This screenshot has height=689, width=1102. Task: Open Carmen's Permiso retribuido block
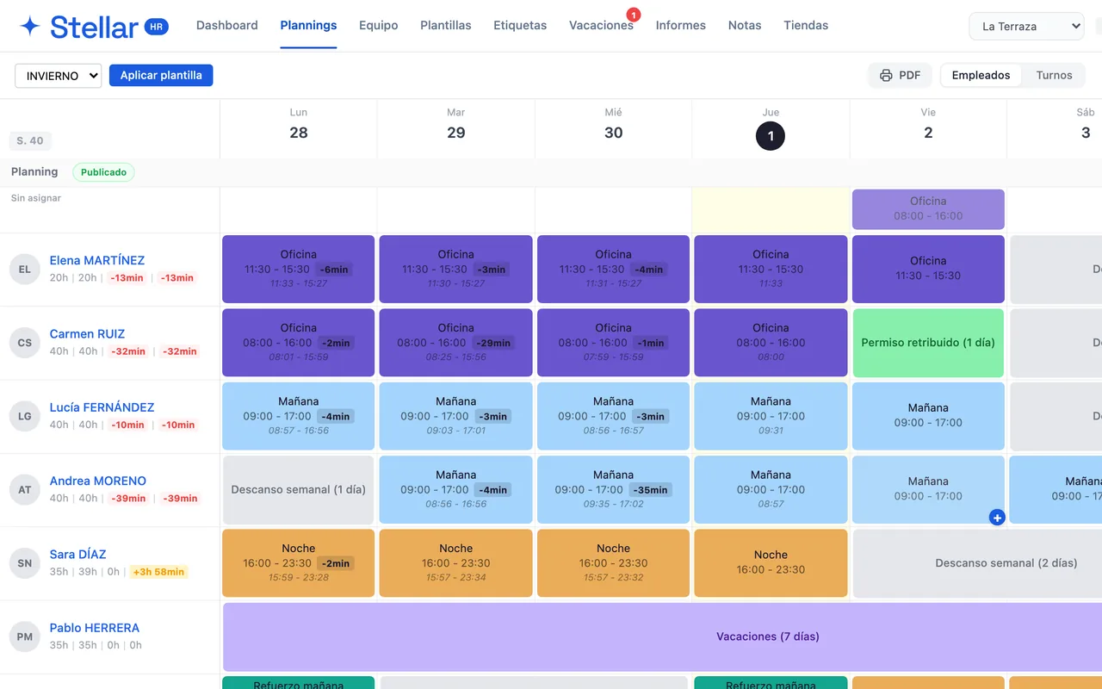[928, 343]
